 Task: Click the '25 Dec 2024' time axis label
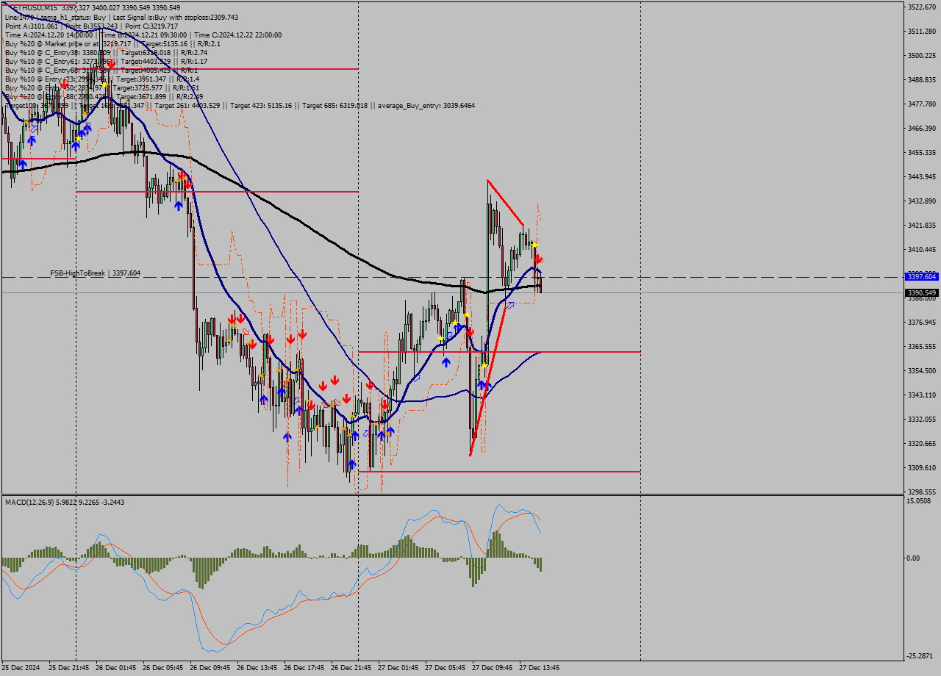coord(22,668)
